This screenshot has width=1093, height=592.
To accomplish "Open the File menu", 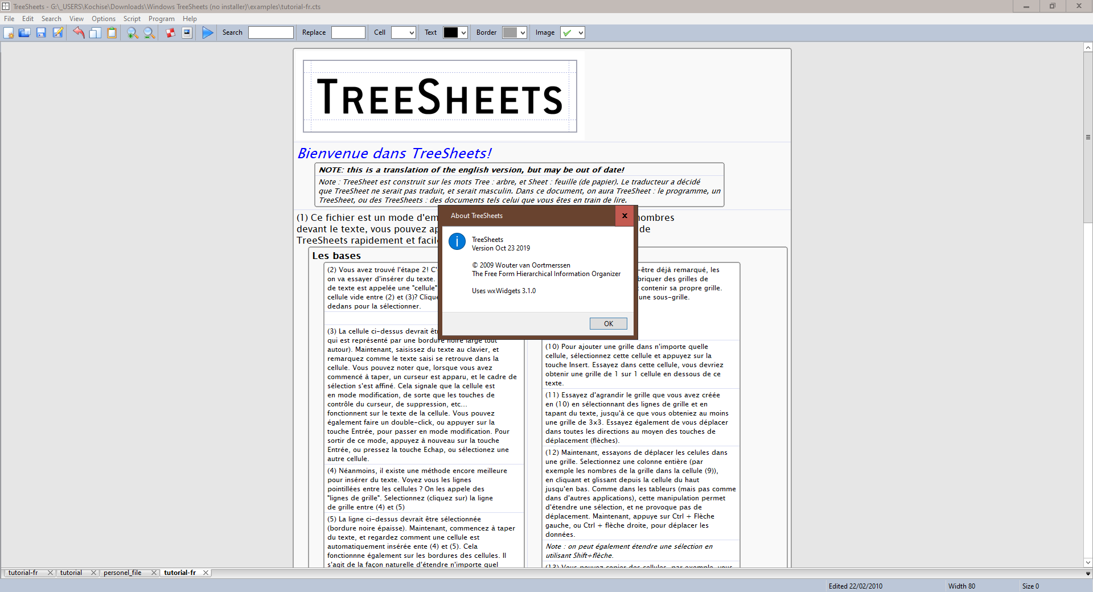I will pyautogui.click(x=9, y=19).
